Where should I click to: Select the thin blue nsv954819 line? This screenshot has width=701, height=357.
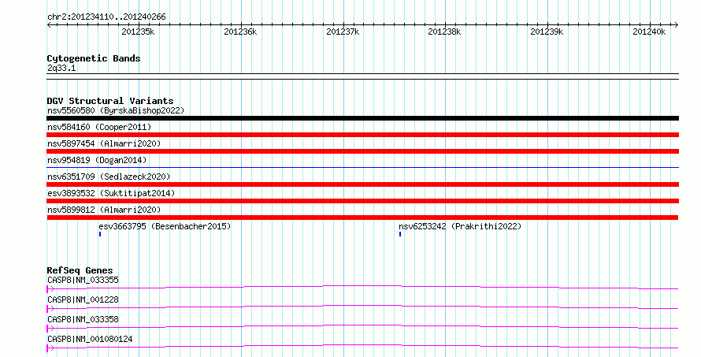(x=362, y=168)
